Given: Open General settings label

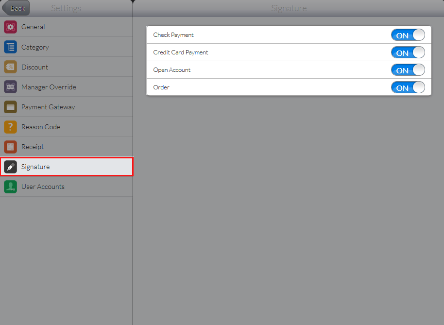Looking at the screenshot, I should click(33, 27).
